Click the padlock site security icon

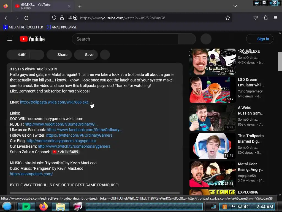coord(62,18)
